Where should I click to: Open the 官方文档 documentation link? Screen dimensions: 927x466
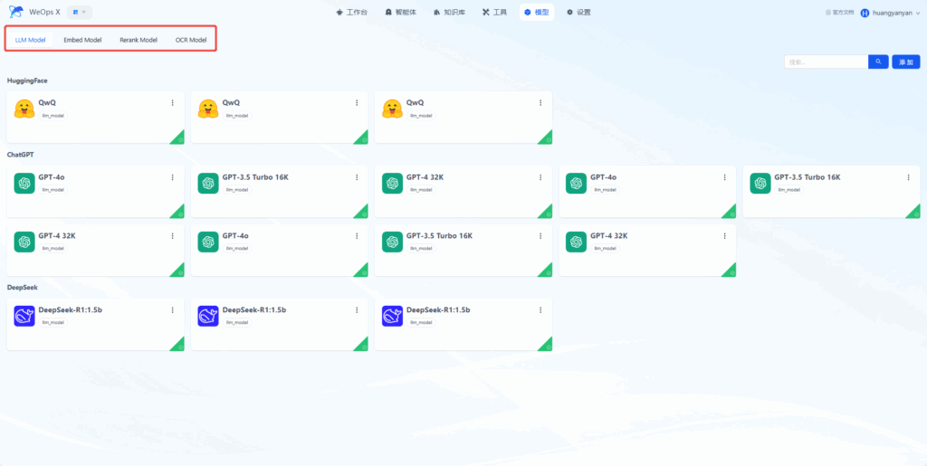point(839,12)
